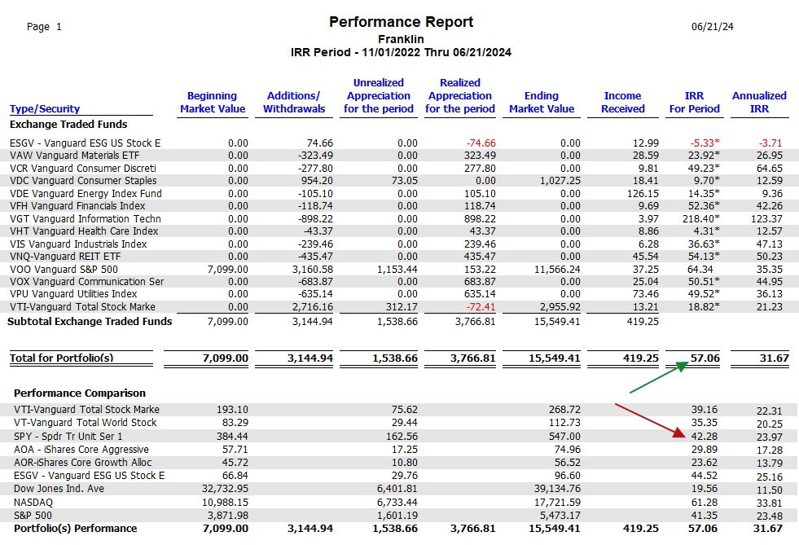799x545 pixels.
Task: Click total income received 419.25
Action: point(640,358)
